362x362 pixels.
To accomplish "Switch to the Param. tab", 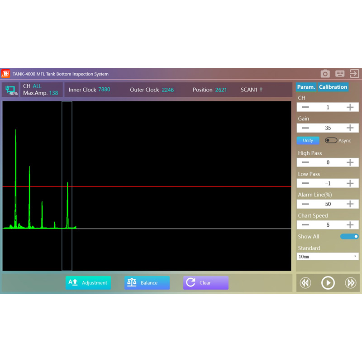I will pyautogui.click(x=306, y=87).
